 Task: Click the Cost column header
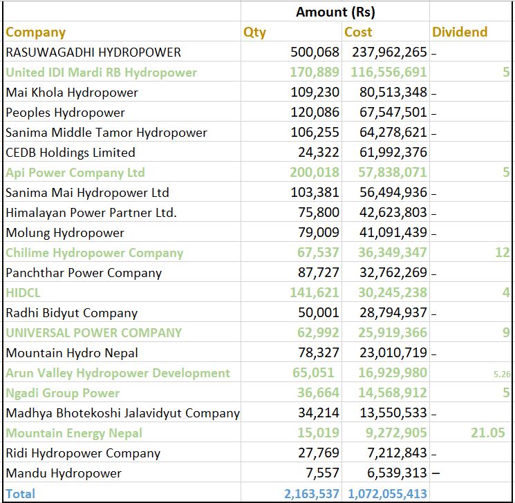pos(358,32)
